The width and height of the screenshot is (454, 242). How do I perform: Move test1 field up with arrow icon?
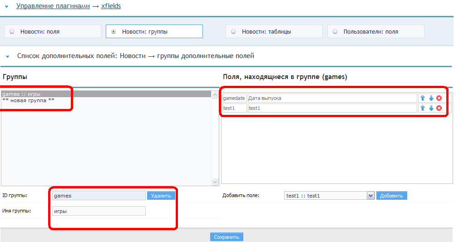tap(423, 108)
